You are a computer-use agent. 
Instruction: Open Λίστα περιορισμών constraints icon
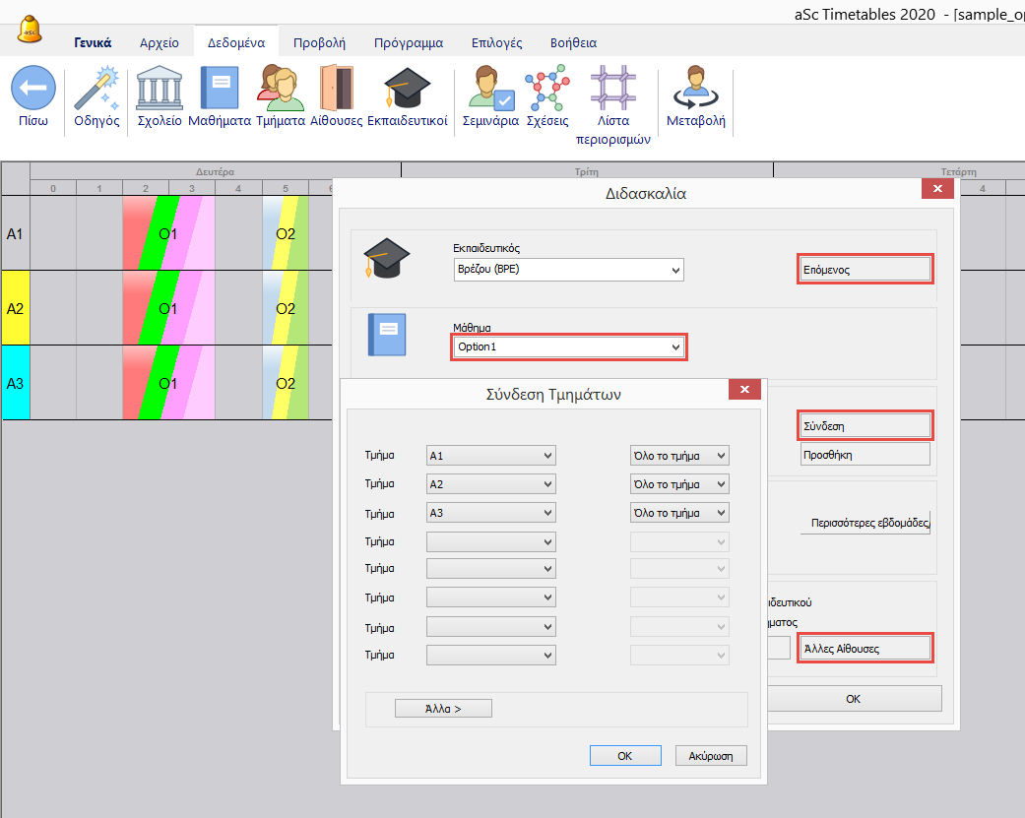click(x=612, y=89)
